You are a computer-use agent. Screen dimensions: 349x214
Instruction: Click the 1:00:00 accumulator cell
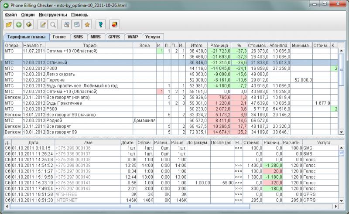(198, 183)
